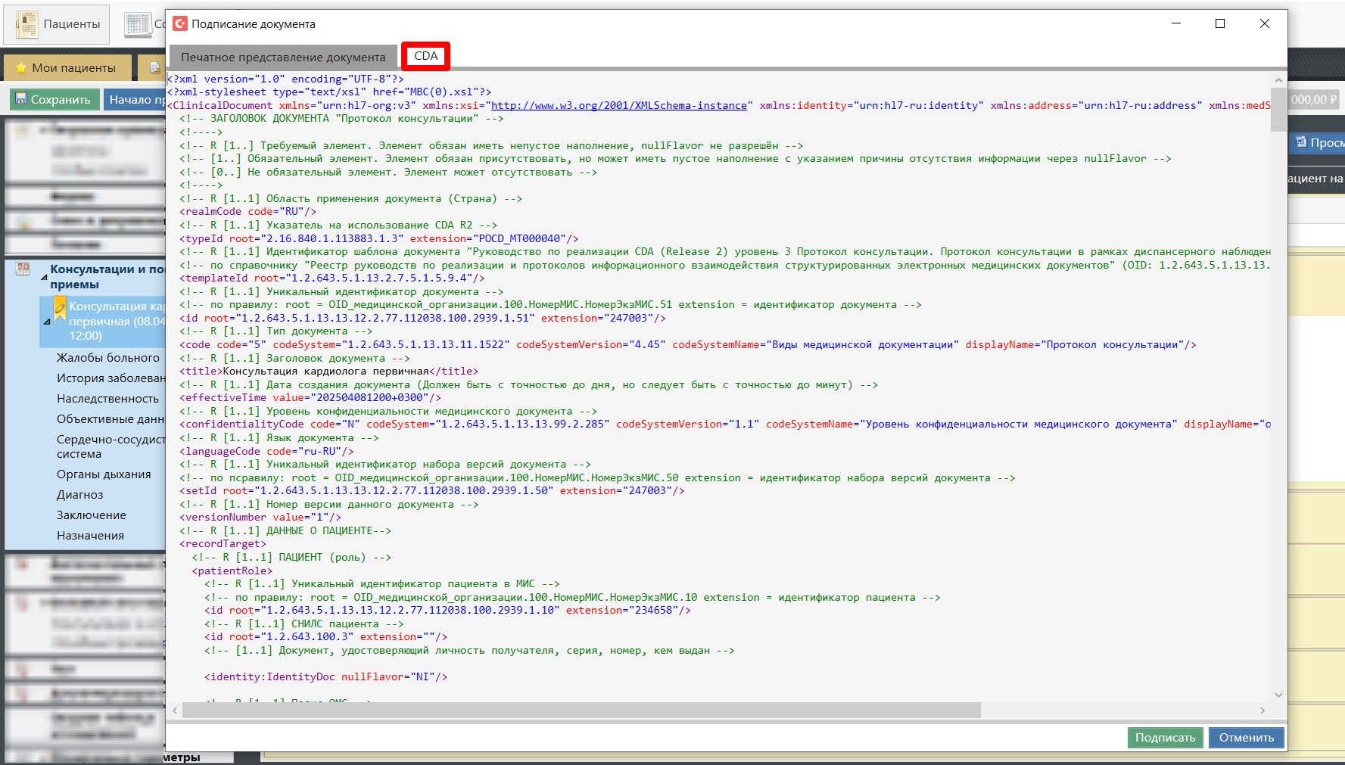The height and width of the screenshot is (765, 1345).
Task: Open the w3.org XMLSchema-instance link
Action: tap(618, 106)
